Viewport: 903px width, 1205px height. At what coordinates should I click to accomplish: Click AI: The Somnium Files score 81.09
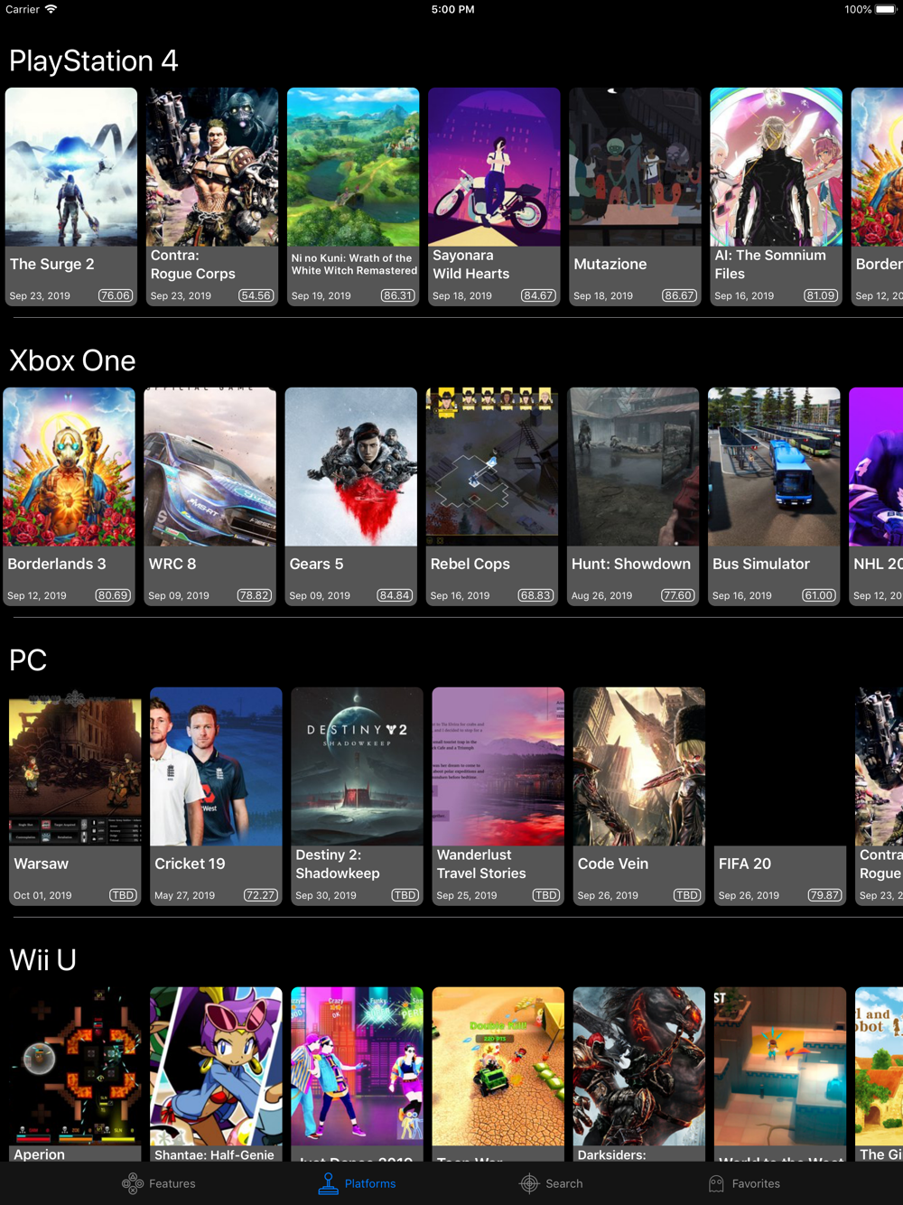(820, 295)
